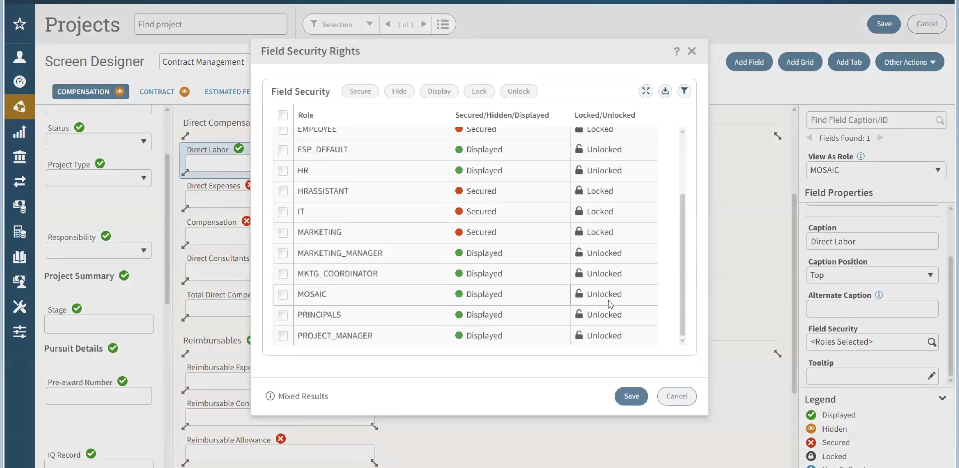959x468 pixels.
Task: Open the wrench tools icon in sidebar
Action: coord(19,307)
